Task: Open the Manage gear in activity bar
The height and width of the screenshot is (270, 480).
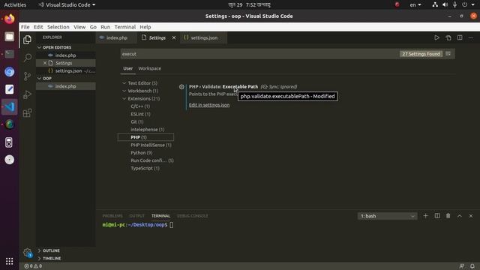Action: tap(28, 253)
